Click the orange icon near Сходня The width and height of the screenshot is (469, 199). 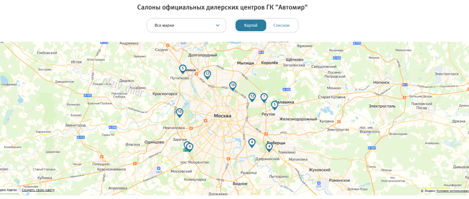click(168, 45)
